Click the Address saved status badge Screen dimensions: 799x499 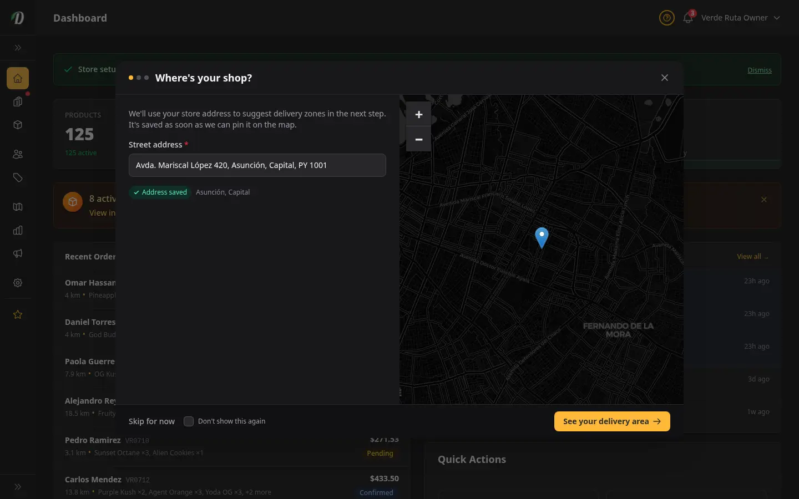[x=160, y=192]
